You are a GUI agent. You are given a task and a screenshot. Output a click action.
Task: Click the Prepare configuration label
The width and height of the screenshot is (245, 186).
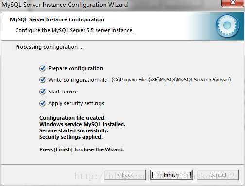click(x=75, y=68)
